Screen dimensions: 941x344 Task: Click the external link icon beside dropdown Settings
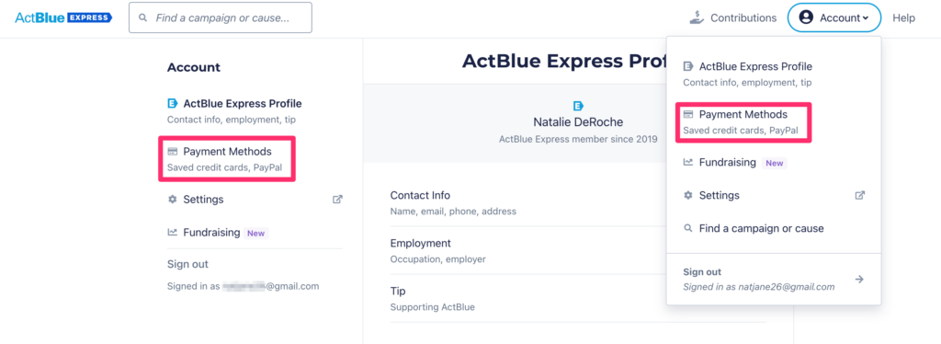point(859,195)
